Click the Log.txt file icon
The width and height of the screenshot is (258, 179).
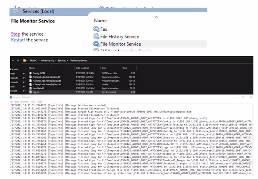coord(30,92)
